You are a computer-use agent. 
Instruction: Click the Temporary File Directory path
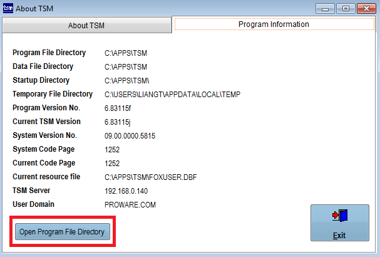pyautogui.click(x=172, y=95)
